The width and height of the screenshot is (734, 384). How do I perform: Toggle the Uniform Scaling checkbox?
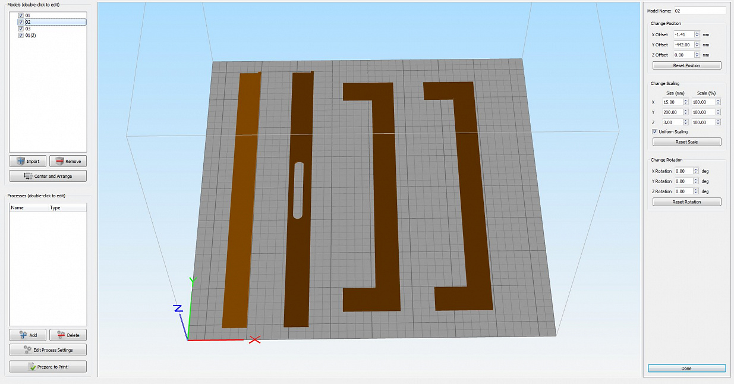click(654, 132)
